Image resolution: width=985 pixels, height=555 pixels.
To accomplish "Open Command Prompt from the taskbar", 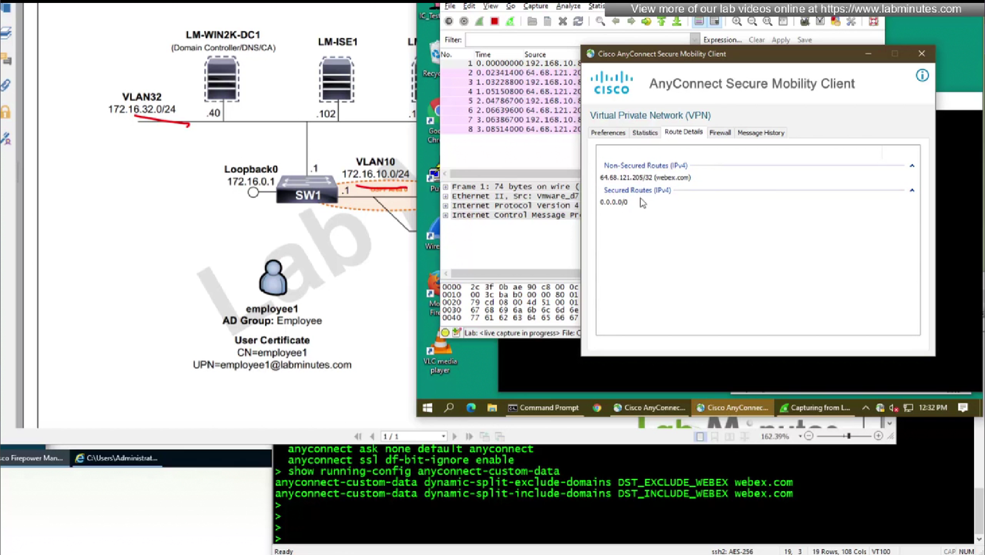I will (543, 408).
